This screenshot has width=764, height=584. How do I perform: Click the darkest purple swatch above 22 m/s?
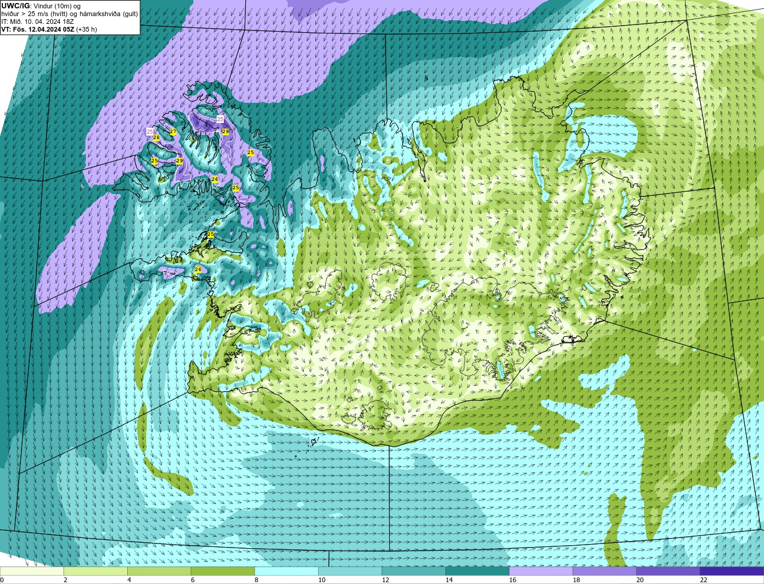tap(732, 571)
